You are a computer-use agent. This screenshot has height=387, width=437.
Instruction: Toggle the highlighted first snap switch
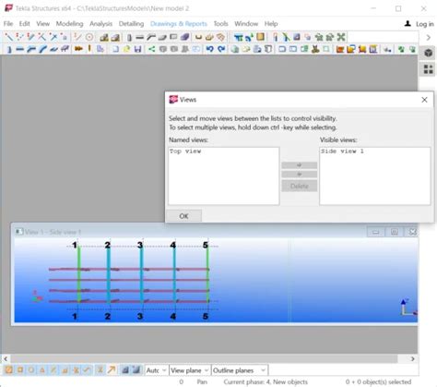[8, 370]
